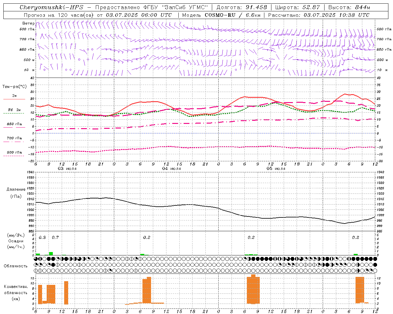393x314 pixels.
Task: Click the "Осадки" precipitation label
Action: point(16,241)
